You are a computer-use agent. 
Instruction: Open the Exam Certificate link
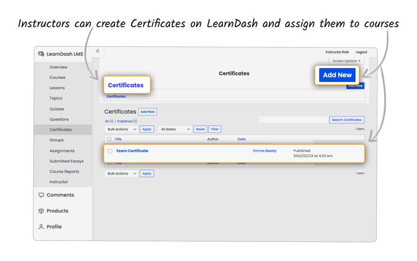click(132, 151)
